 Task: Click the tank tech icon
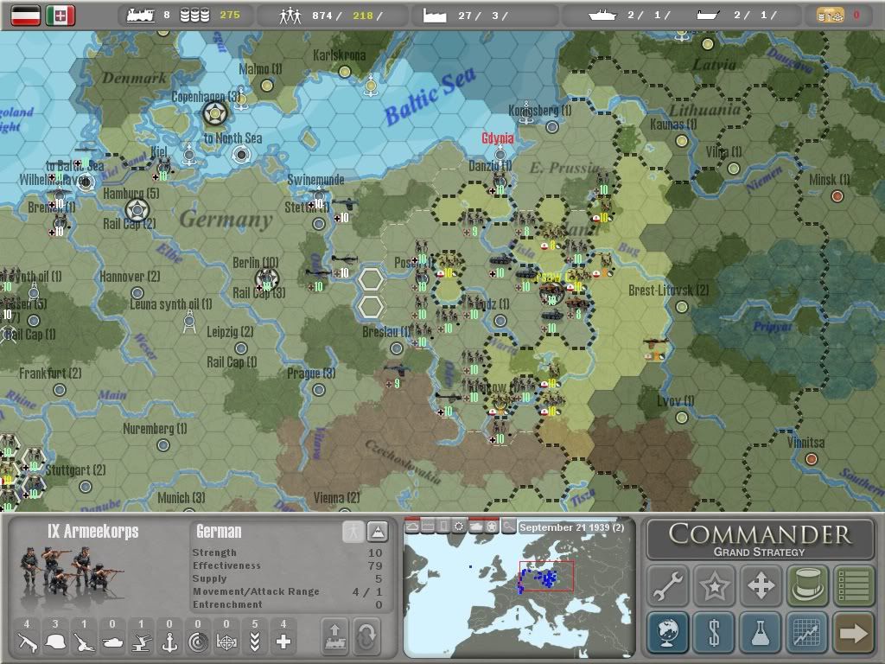pyautogui.click(x=112, y=642)
